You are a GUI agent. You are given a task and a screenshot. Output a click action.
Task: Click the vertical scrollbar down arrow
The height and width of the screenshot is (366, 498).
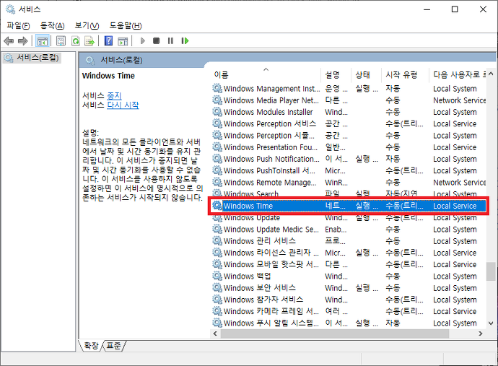coord(491,323)
